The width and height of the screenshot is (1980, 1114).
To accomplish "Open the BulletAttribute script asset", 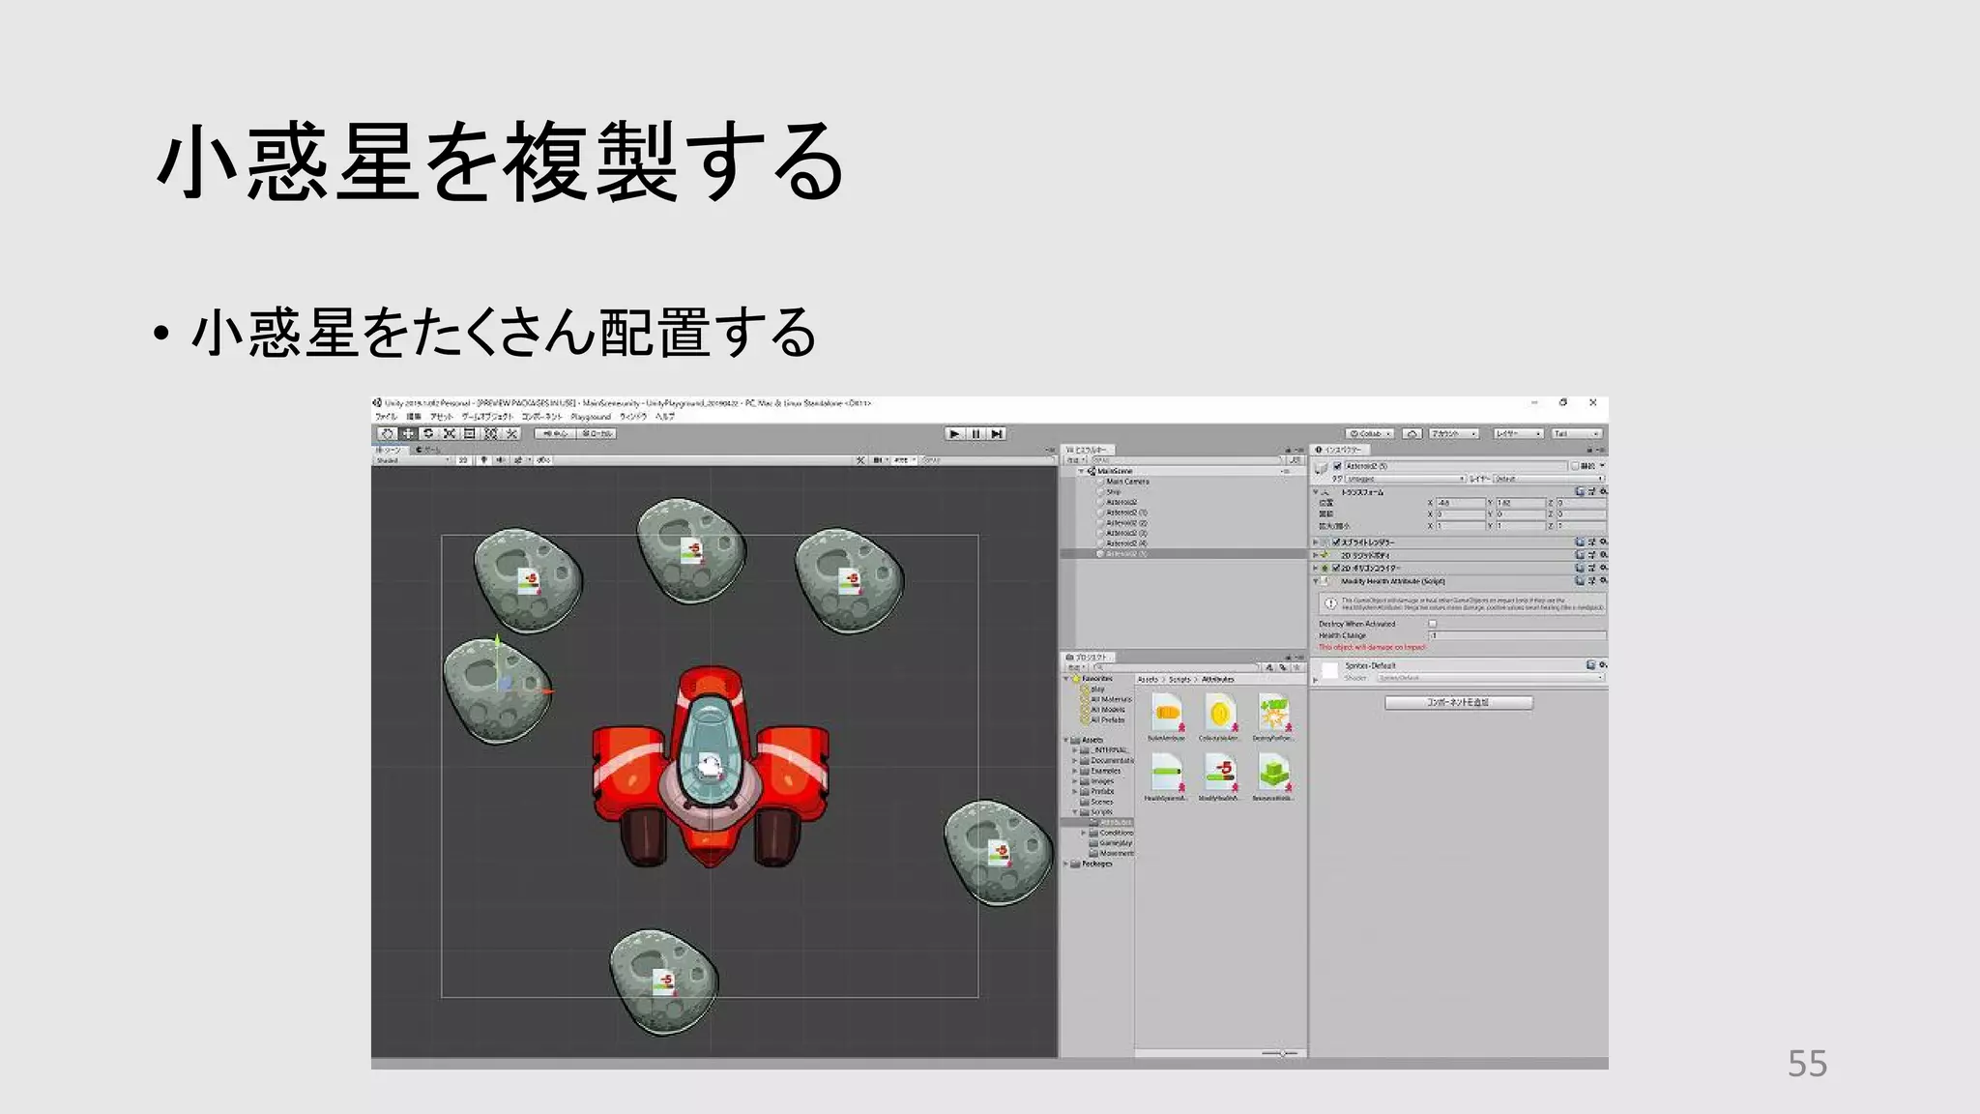I will click(1167, 718).
